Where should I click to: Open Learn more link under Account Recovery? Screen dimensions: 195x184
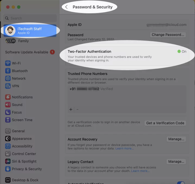[124, 149]
